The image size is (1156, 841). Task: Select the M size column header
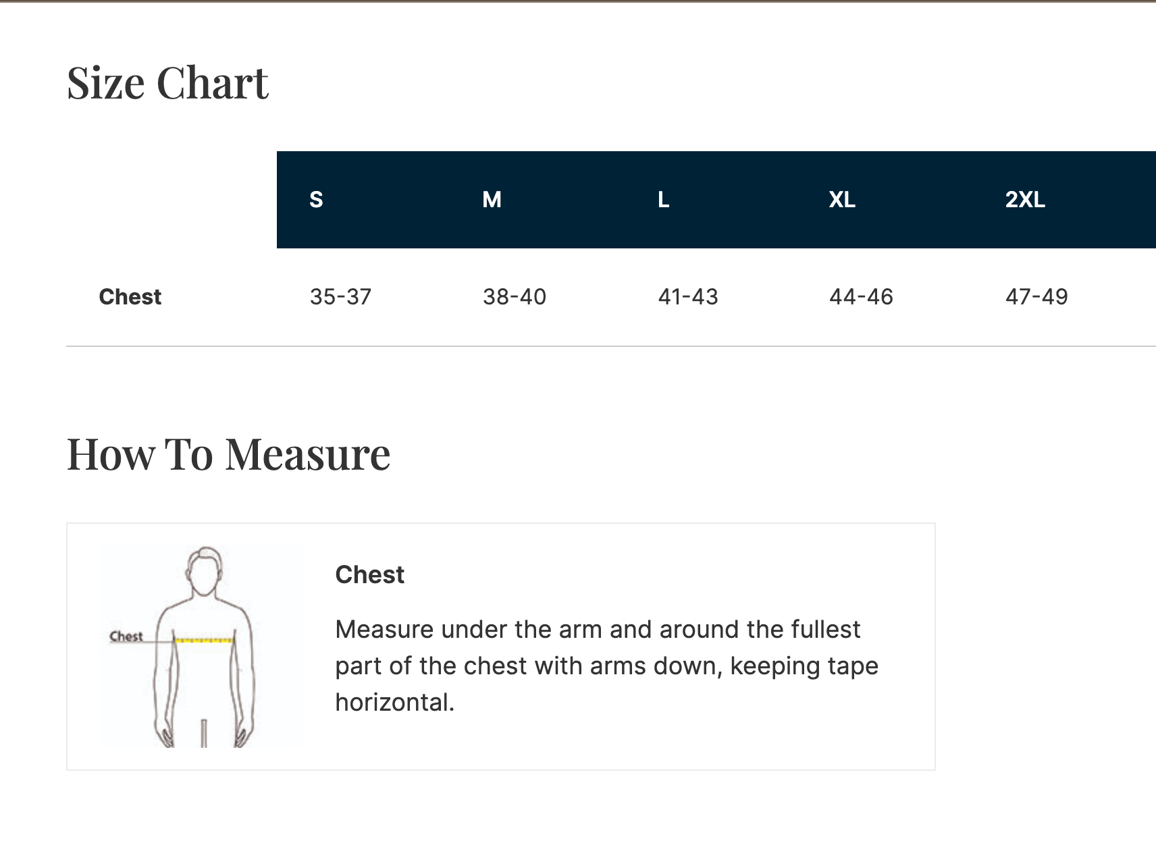tap(492, 200)
